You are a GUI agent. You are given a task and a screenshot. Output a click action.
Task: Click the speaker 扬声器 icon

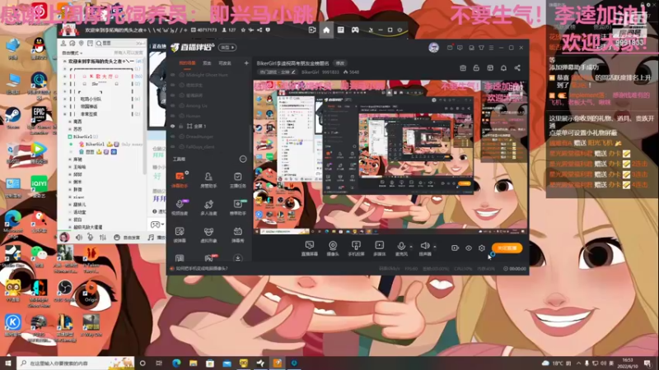[425, 246]
